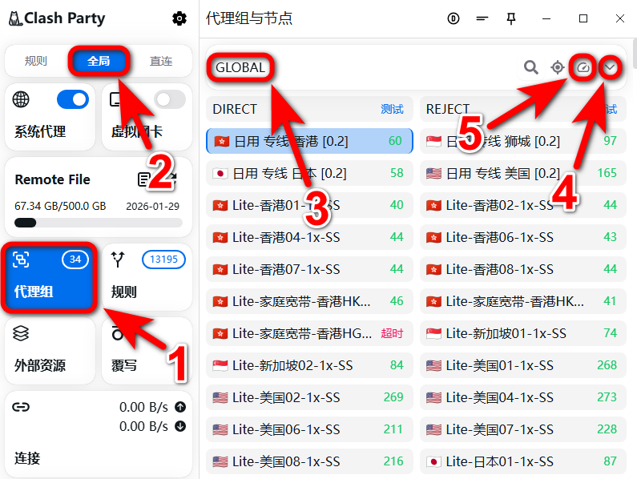Select node Lite-新加坡02-1x-SS
This screenshot has height=479, width=637.
(x=309, y=365)
